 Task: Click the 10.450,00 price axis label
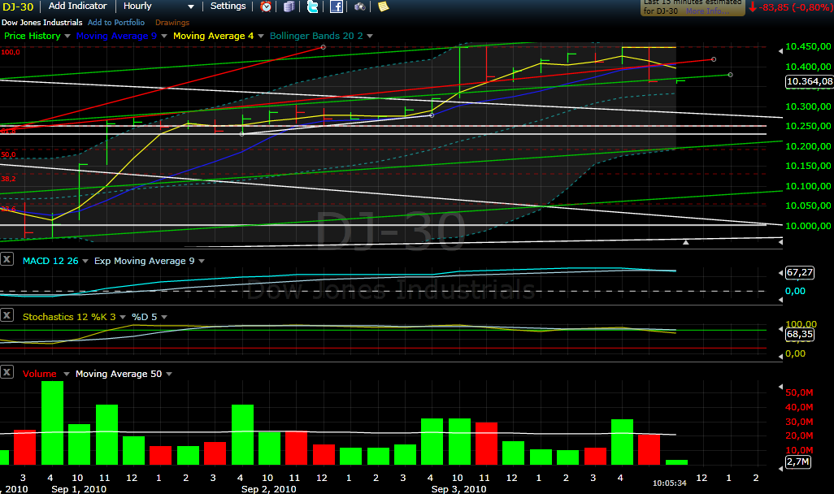click(808, 46)
